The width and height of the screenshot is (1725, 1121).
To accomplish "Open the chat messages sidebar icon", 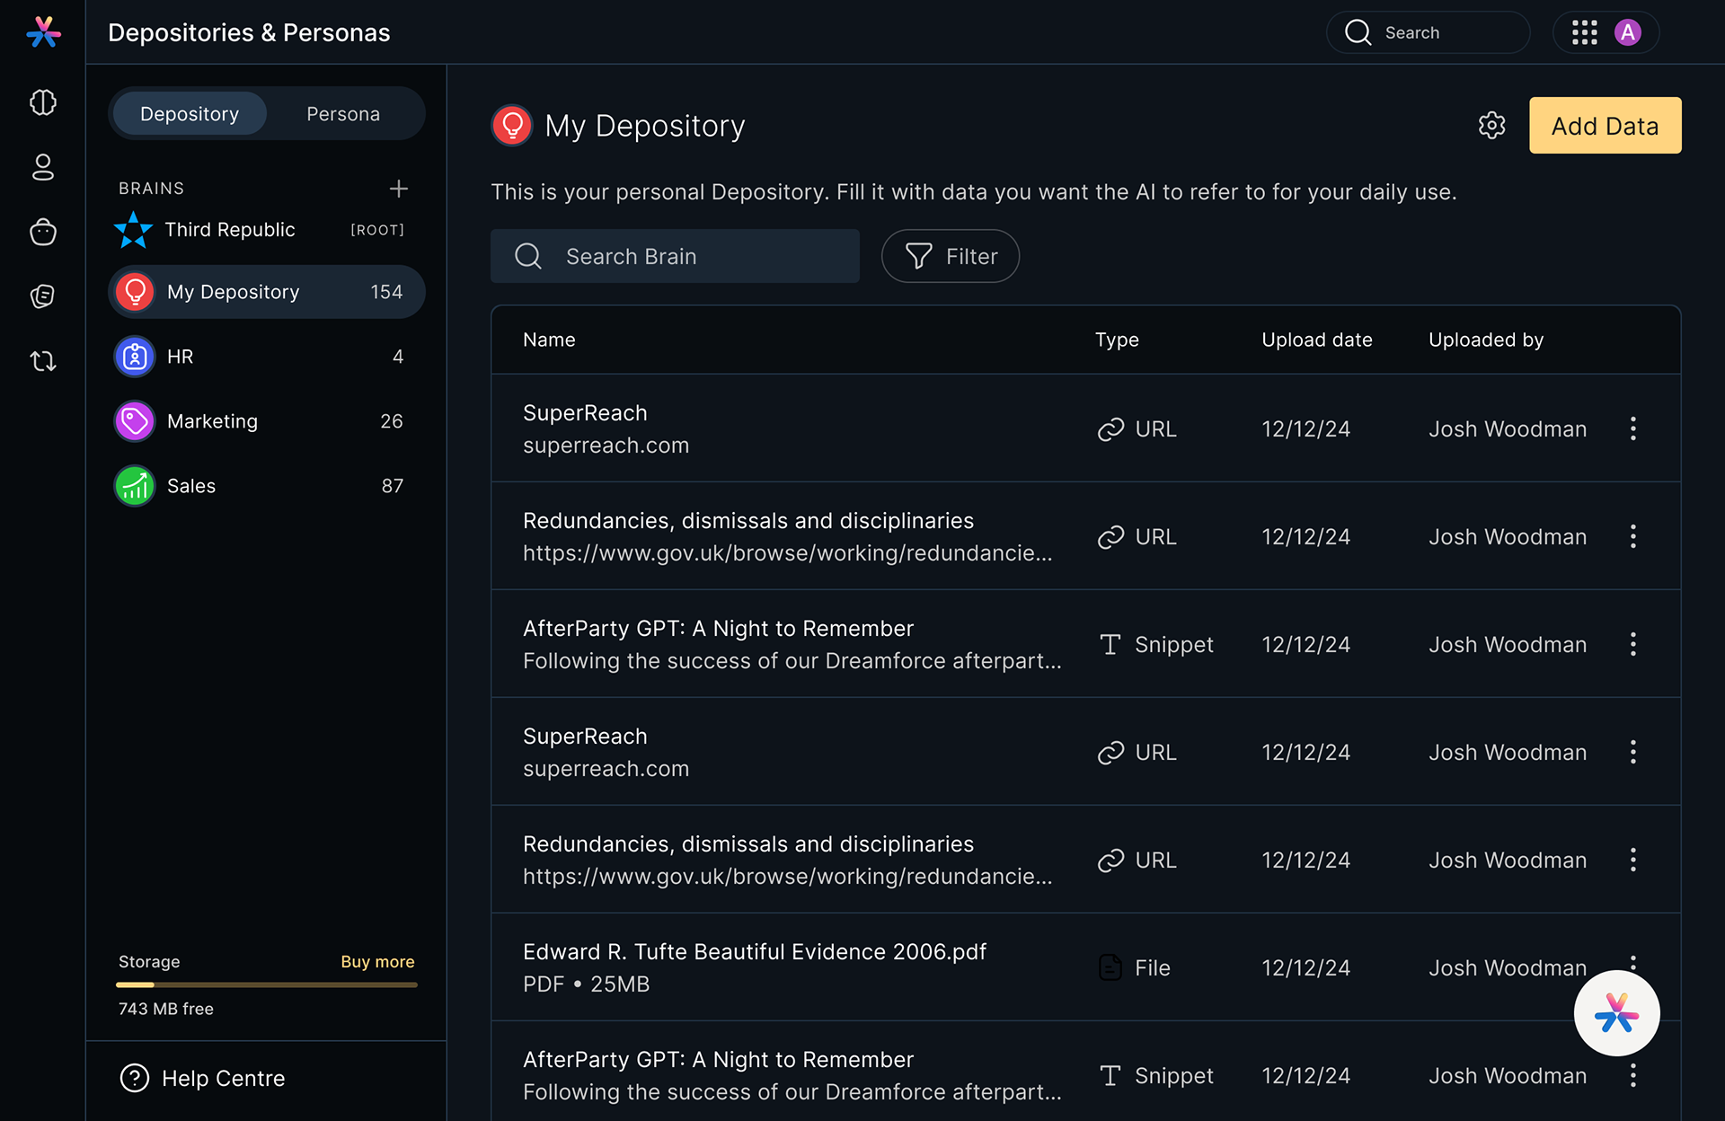I will (x=43, y=296).
